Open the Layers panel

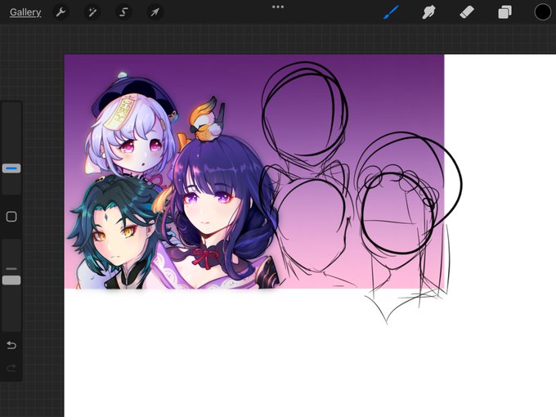pos(505,12)
